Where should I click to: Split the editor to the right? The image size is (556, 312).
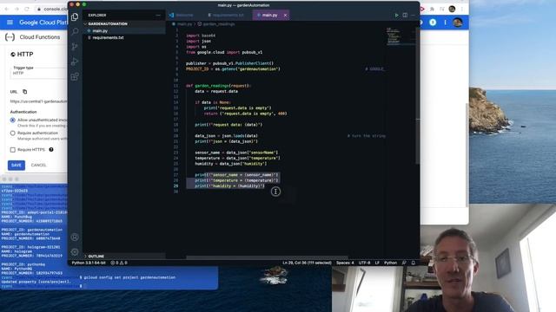point(405,16)
